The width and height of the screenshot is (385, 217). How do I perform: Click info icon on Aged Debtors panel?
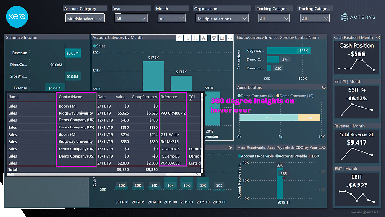[324, 87]
